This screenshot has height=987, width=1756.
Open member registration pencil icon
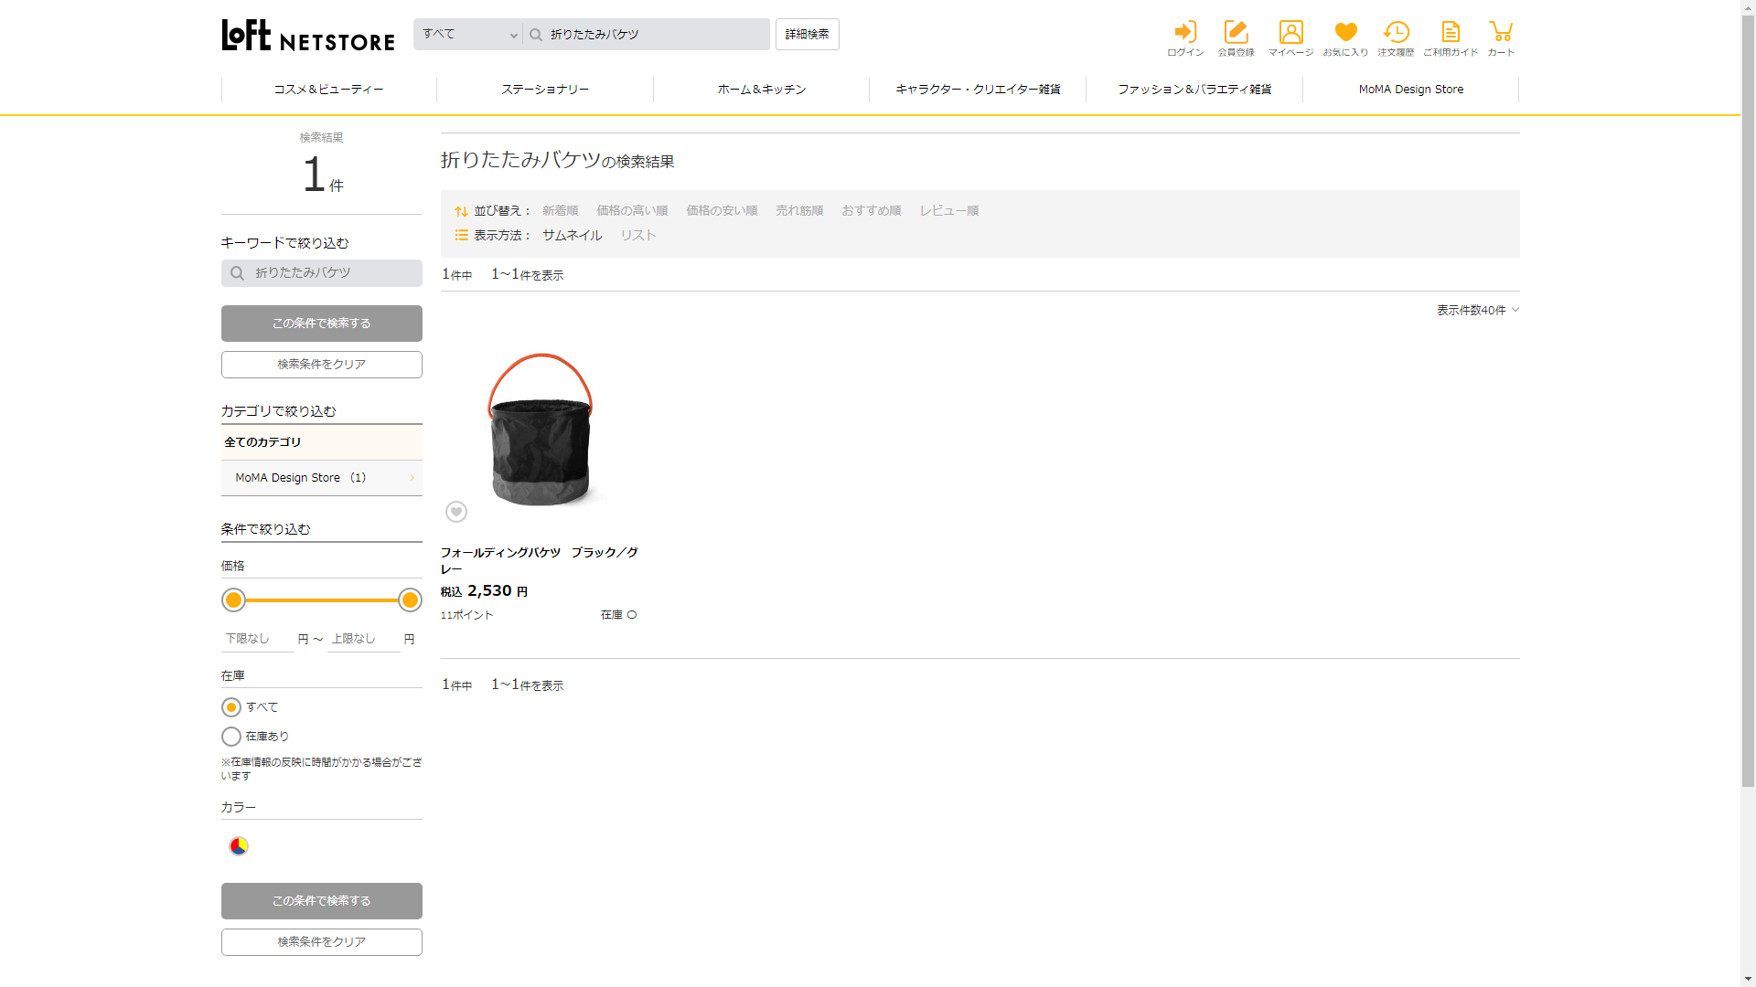1236,33
